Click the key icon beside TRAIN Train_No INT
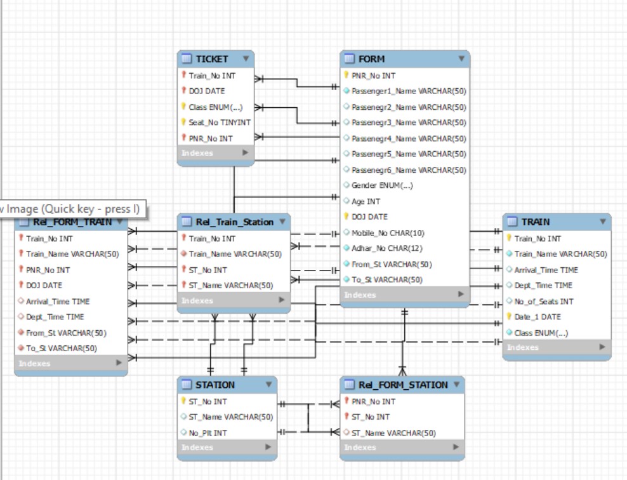Image resolution: width=627 pixels, height=480 pixels. [509, 238]
